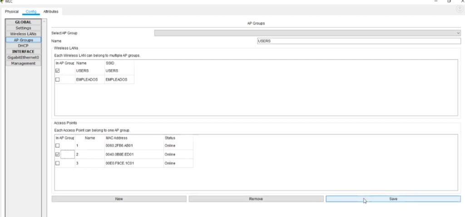Viewport: 465px width, 217px height.
Task: Enable access point 1 checkbox
Action: (x=58, y=146)
